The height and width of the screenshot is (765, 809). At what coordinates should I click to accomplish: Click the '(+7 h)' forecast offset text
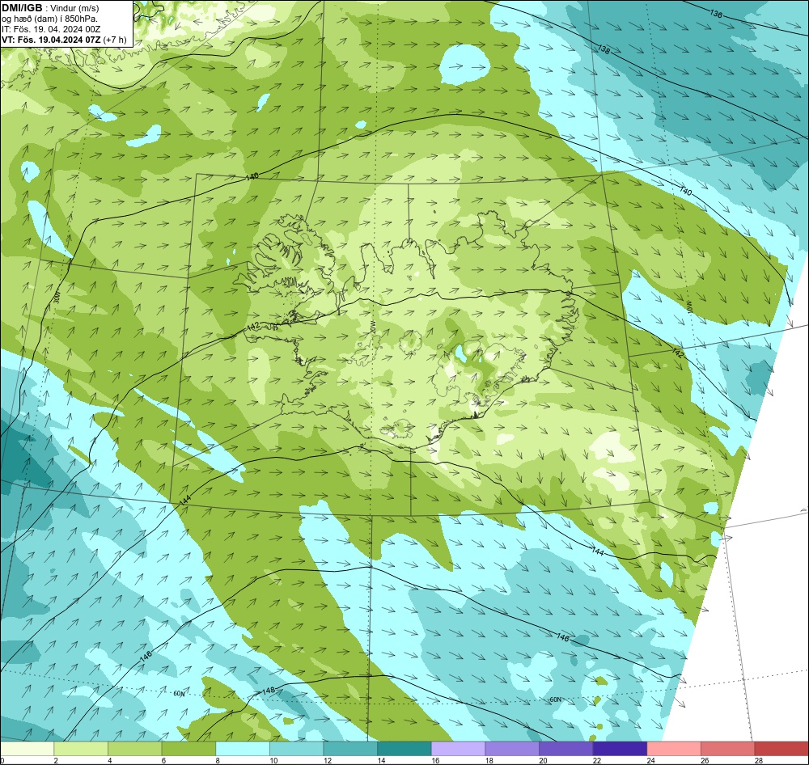[115, 40]
